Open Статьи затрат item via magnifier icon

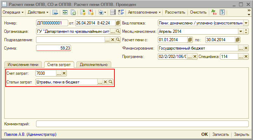(110, 82)
